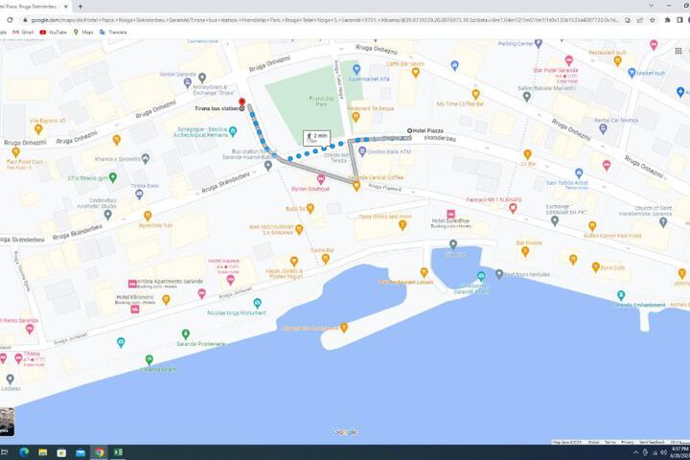Open the My Time Coffee Bar pin
The height and width of the screenshot is (460, 690).
(x=475, y=94)
